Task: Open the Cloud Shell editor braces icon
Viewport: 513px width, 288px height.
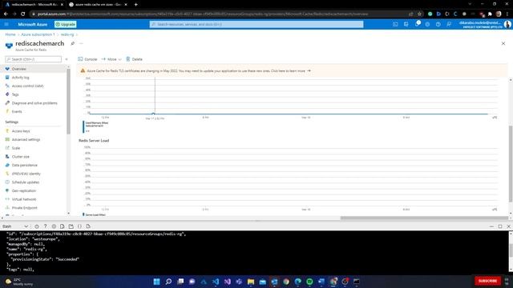Action: click(x=79, y=226)
